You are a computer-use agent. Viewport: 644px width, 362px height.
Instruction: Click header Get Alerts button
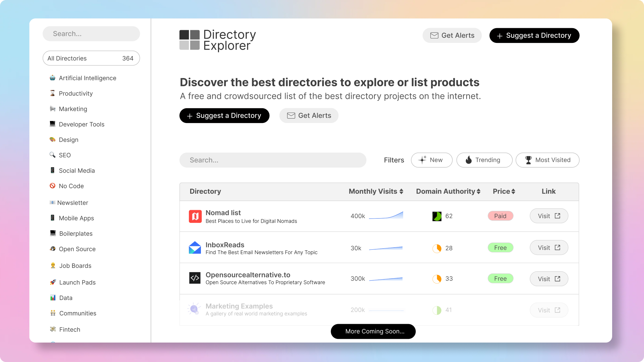(452, 36)
